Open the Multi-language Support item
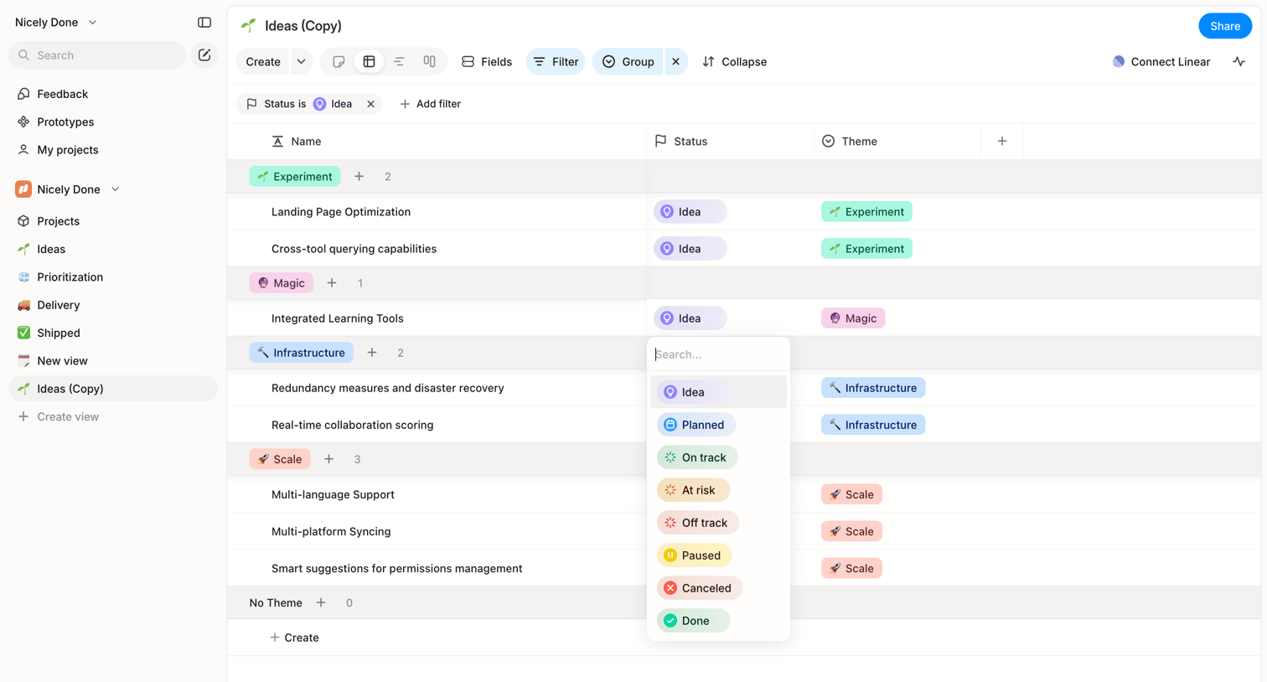This screenshot has height=682, width=1267. point(333,494)
